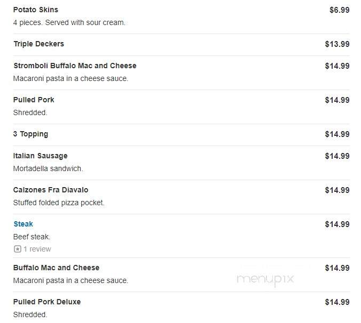The width and height of the screenshot is (361, 323).
Task: Click the Served with sour cream description
Action: pyautogui.click(x=85, y=22)
